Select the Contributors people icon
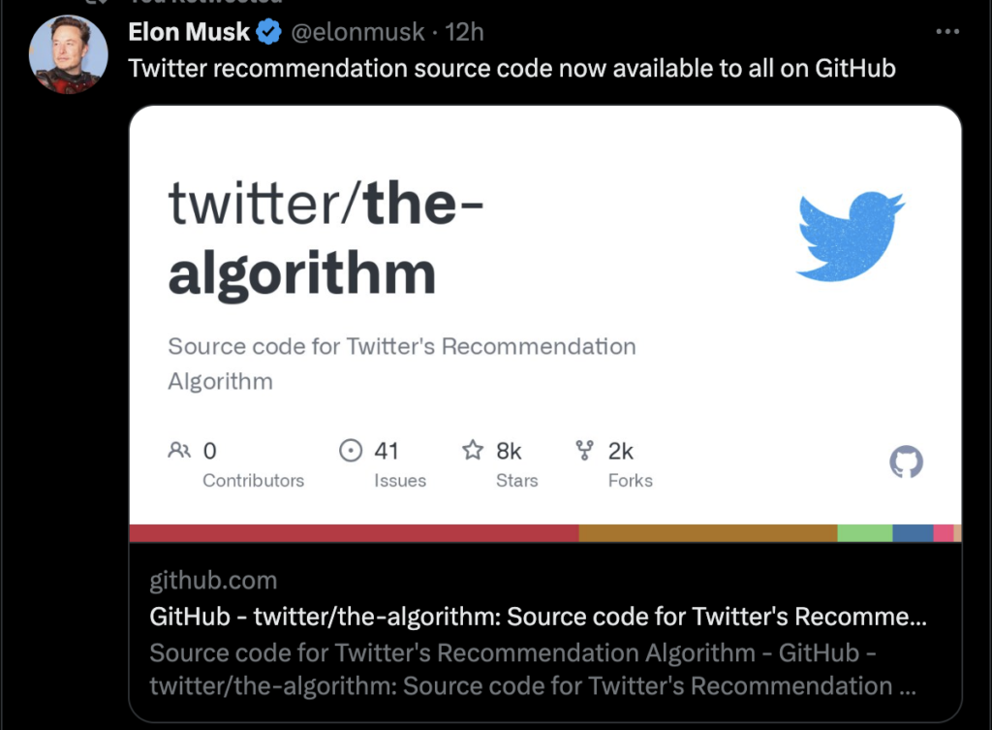The image size is (992, 730). [x=179, y=450]
